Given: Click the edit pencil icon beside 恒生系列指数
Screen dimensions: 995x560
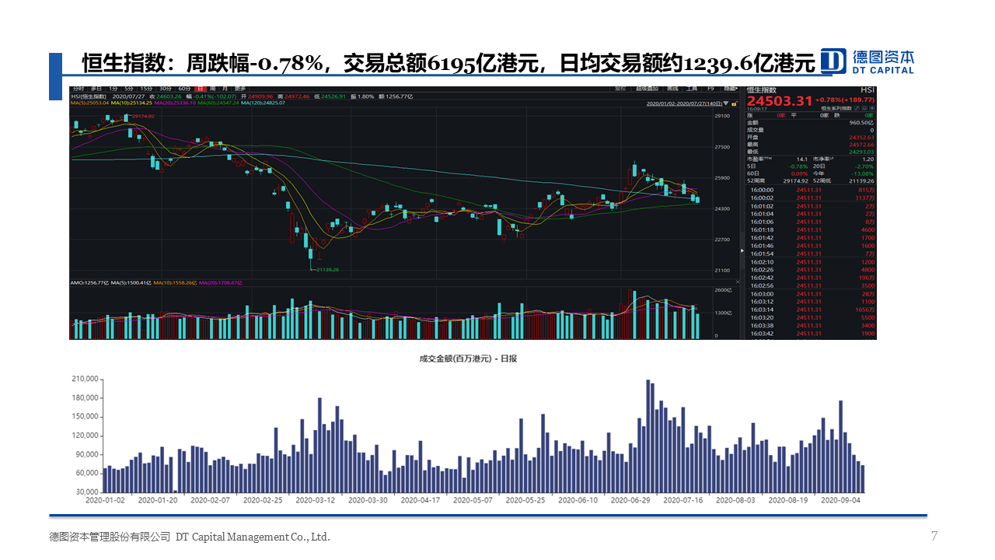Looking at the screenshot, I should point(857,109).
